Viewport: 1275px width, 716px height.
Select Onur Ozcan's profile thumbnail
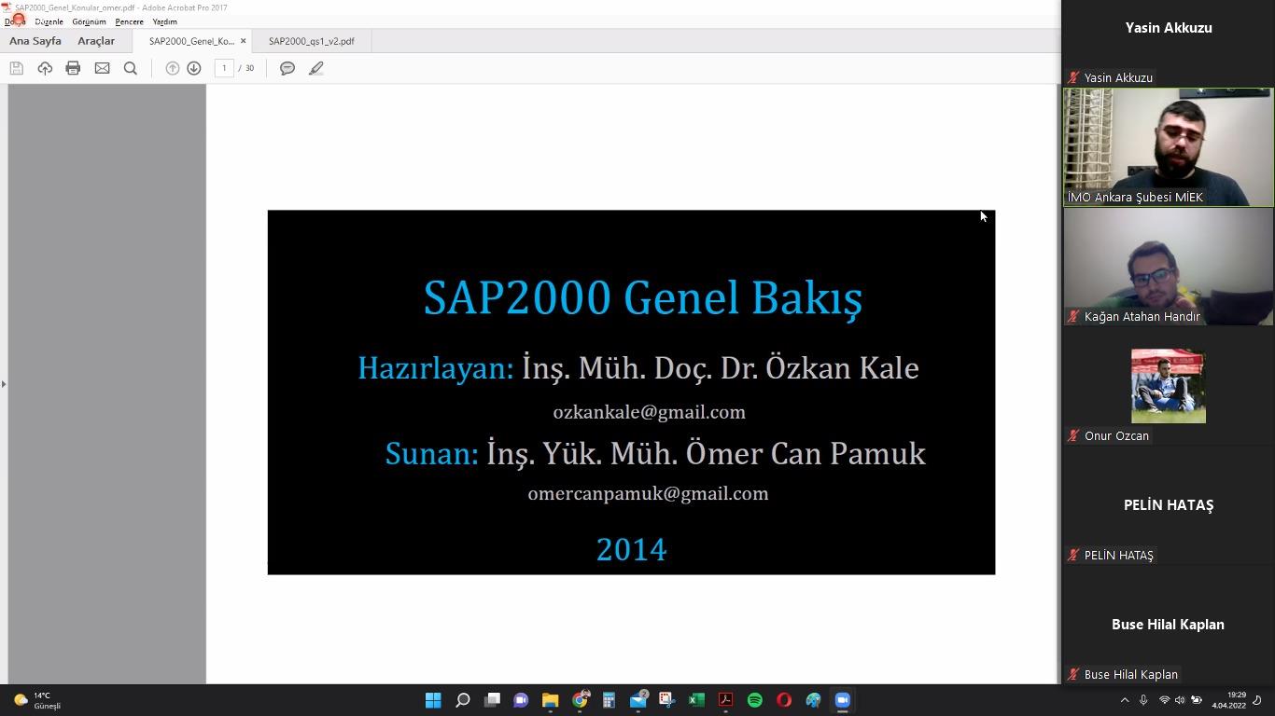1168,386
